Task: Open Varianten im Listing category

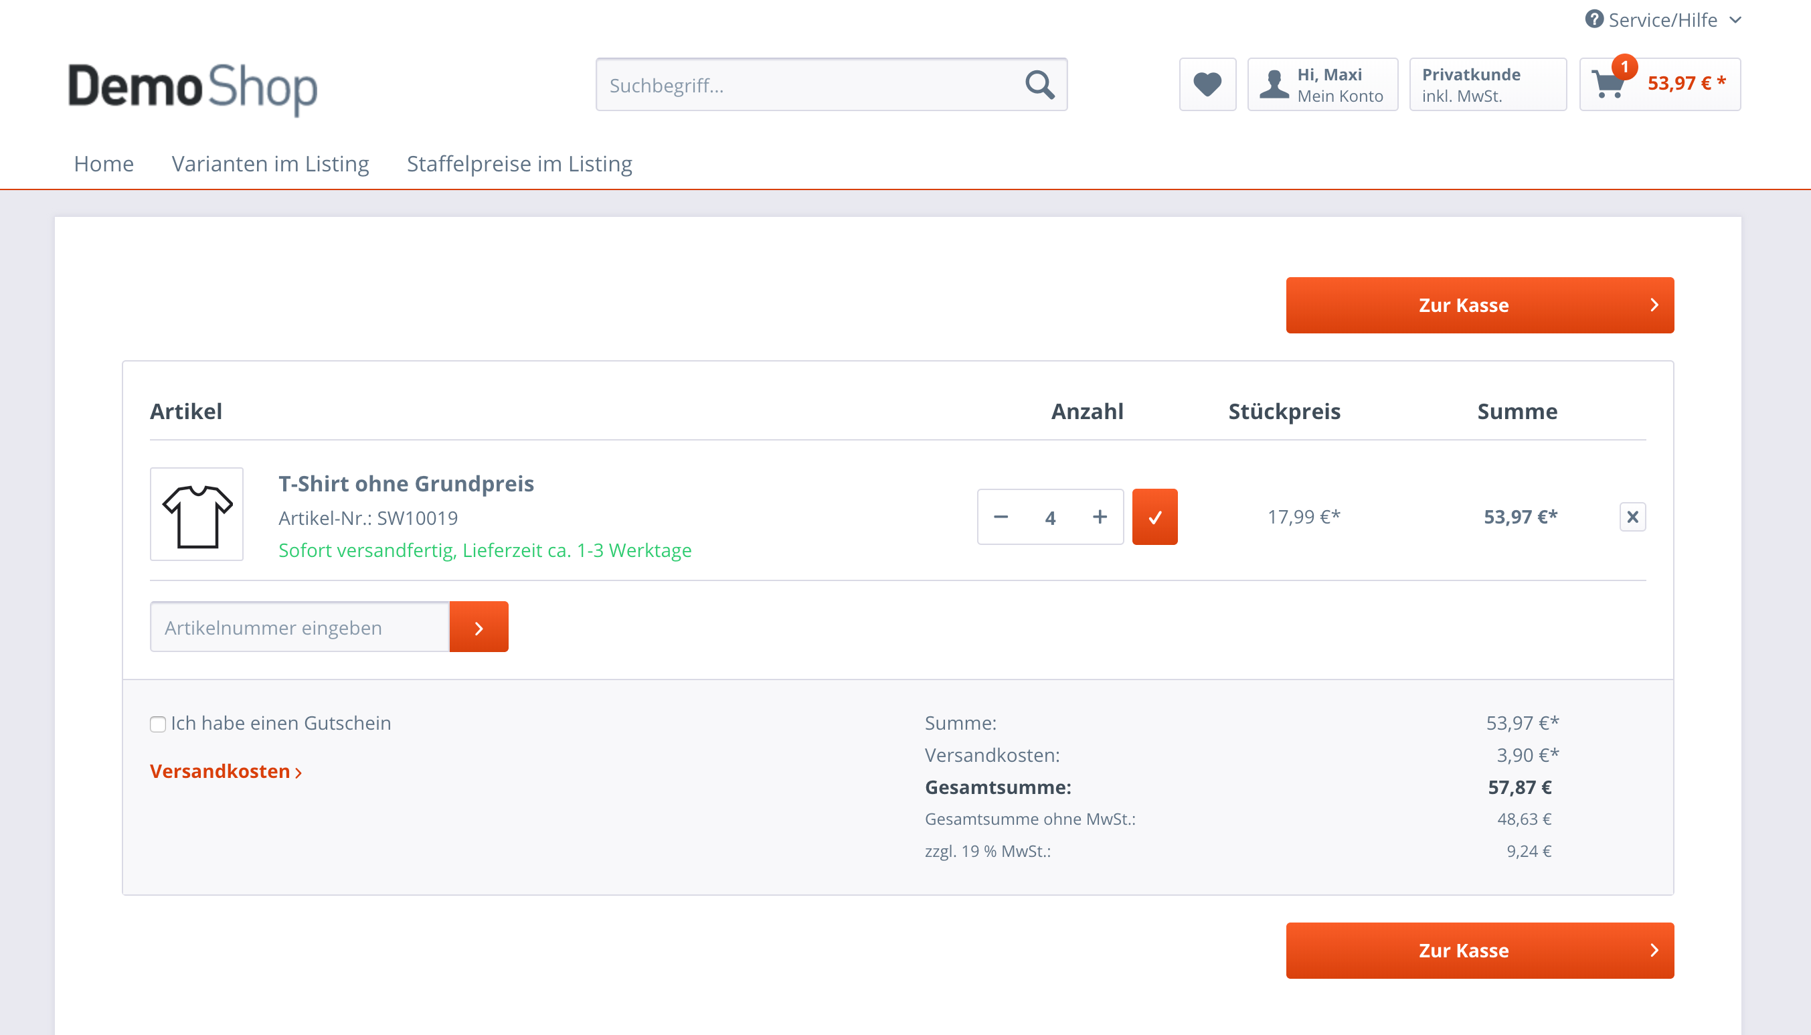Action: tap(270, 163)
